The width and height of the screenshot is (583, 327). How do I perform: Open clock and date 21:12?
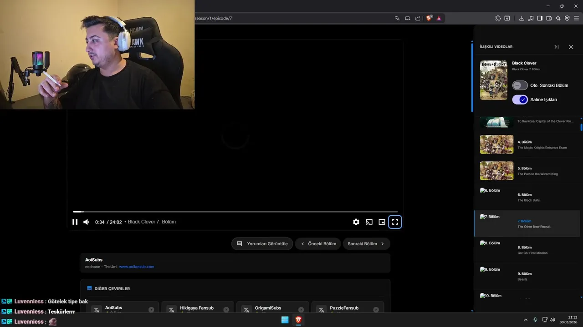pyautogui.click(x=568, y=320)
